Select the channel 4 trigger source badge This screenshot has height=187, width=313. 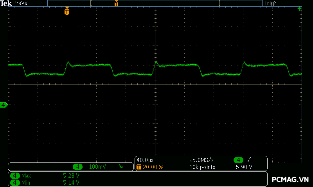238,160
